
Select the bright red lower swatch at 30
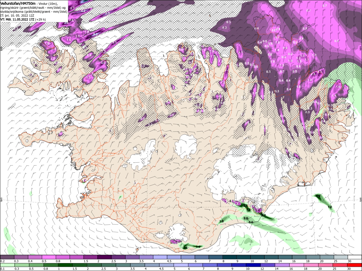tap(355, 265)
